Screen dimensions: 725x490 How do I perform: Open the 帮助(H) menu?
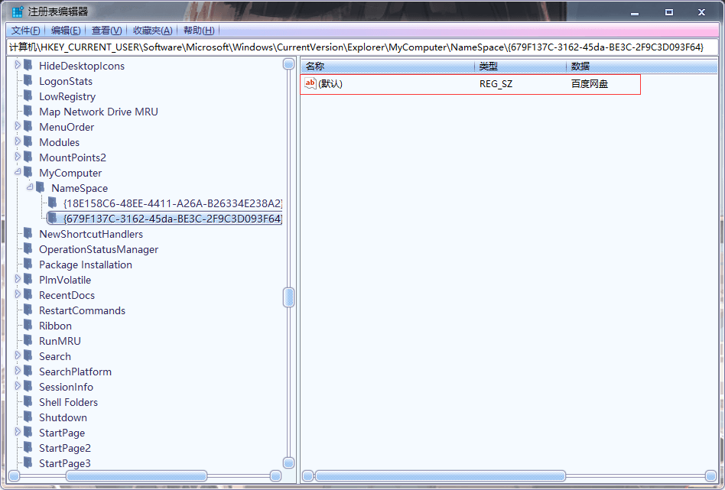(x=199, y=31)
